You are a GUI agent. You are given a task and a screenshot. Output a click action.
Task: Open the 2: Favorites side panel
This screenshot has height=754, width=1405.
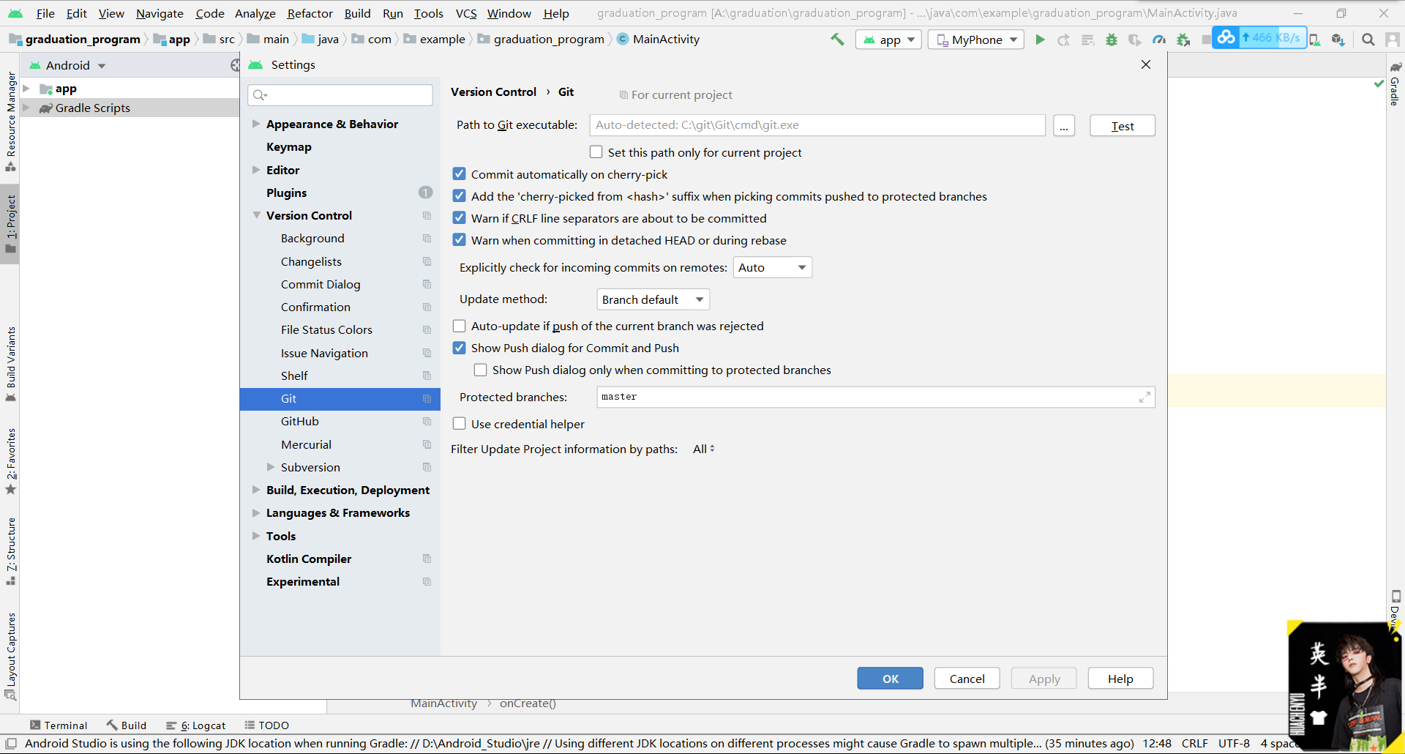coord(10,461)
